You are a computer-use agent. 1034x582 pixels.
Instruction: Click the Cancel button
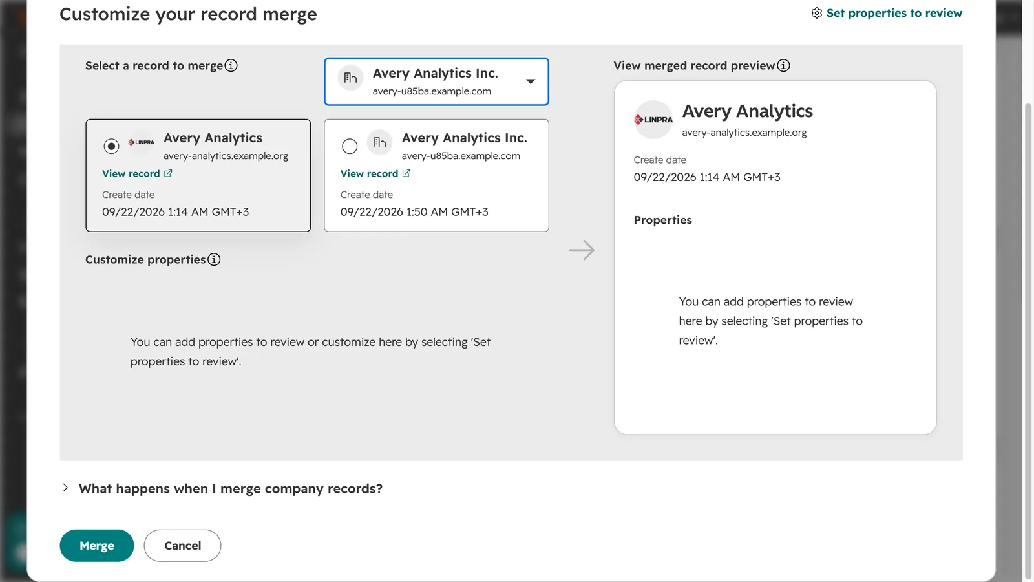click(182, 546)
